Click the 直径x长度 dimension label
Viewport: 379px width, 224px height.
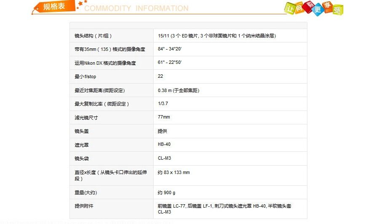click(x=111, y=176)
